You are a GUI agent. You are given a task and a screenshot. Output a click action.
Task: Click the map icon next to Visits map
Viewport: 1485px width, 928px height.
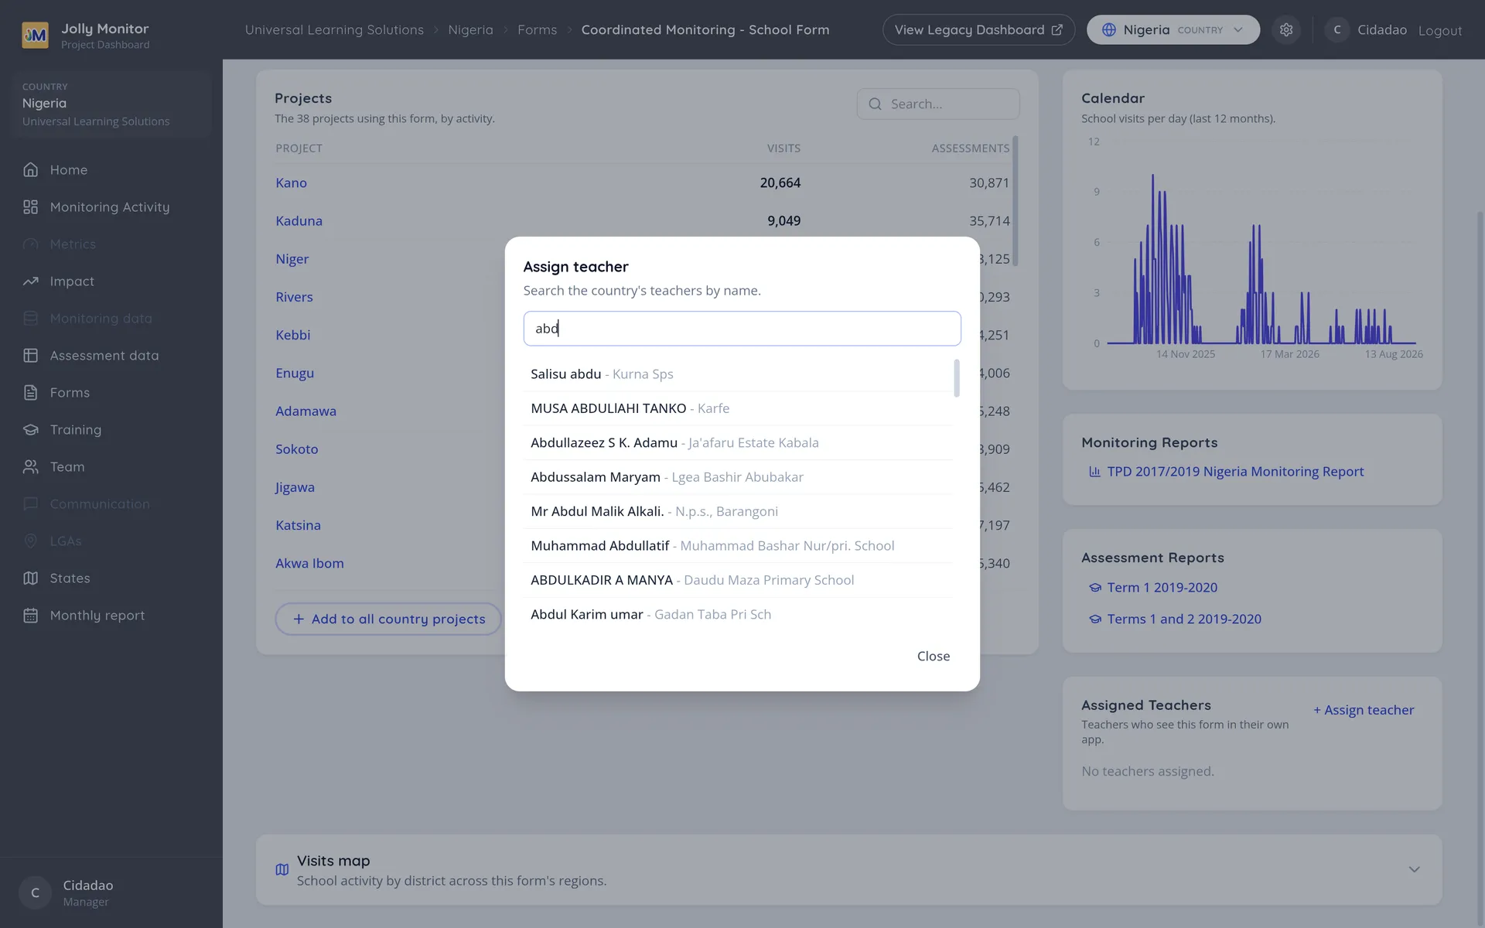[282, 870]
